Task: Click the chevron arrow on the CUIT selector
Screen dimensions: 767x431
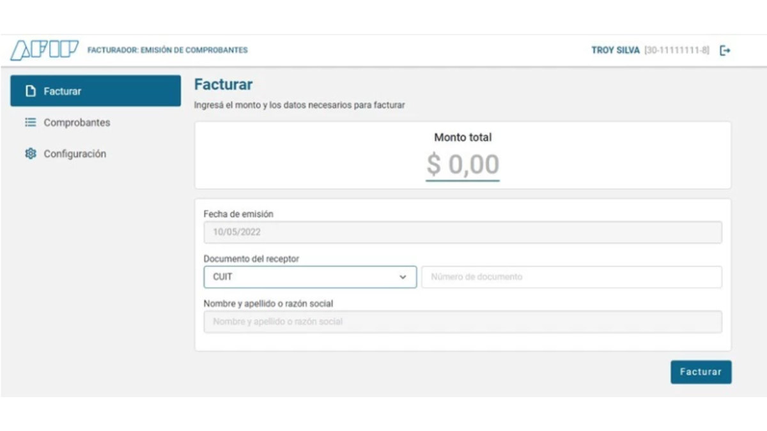Action: point(403,277)
